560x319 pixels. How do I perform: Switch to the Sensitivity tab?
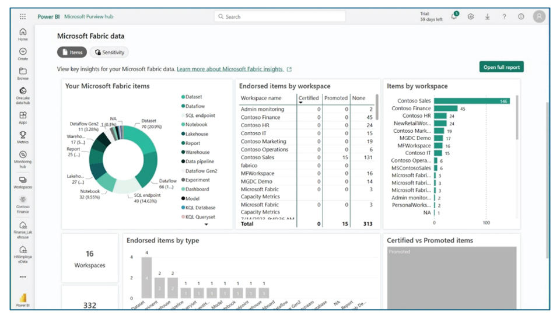tap(110, 52)
